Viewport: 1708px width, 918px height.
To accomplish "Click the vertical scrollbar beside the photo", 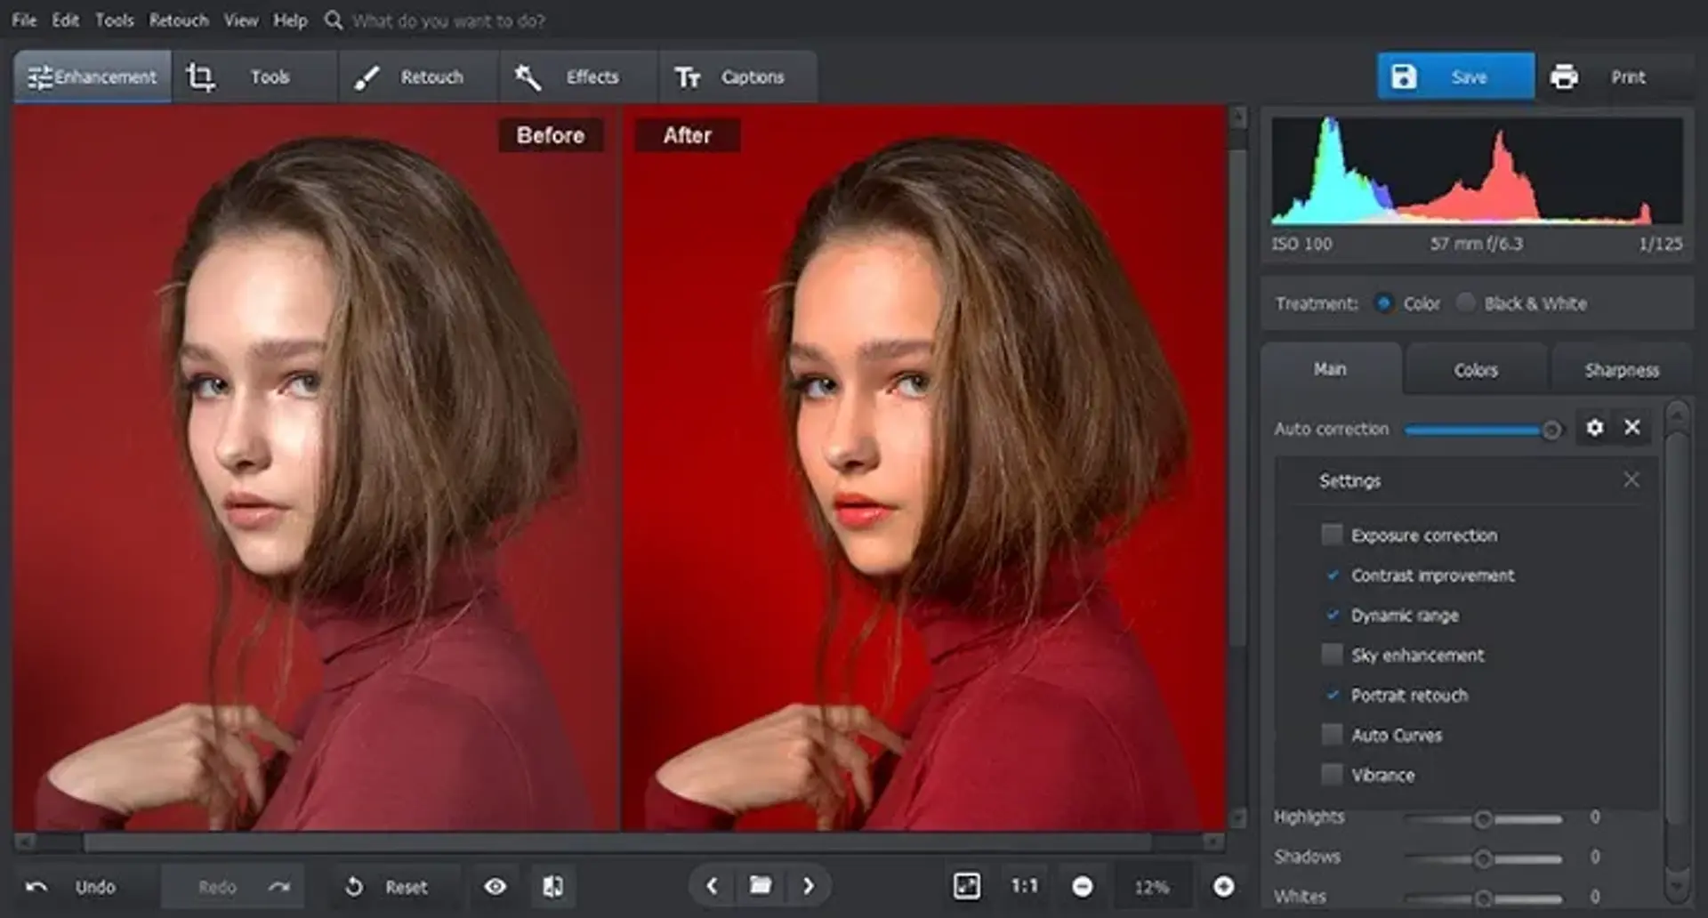I will point(1237,397).
